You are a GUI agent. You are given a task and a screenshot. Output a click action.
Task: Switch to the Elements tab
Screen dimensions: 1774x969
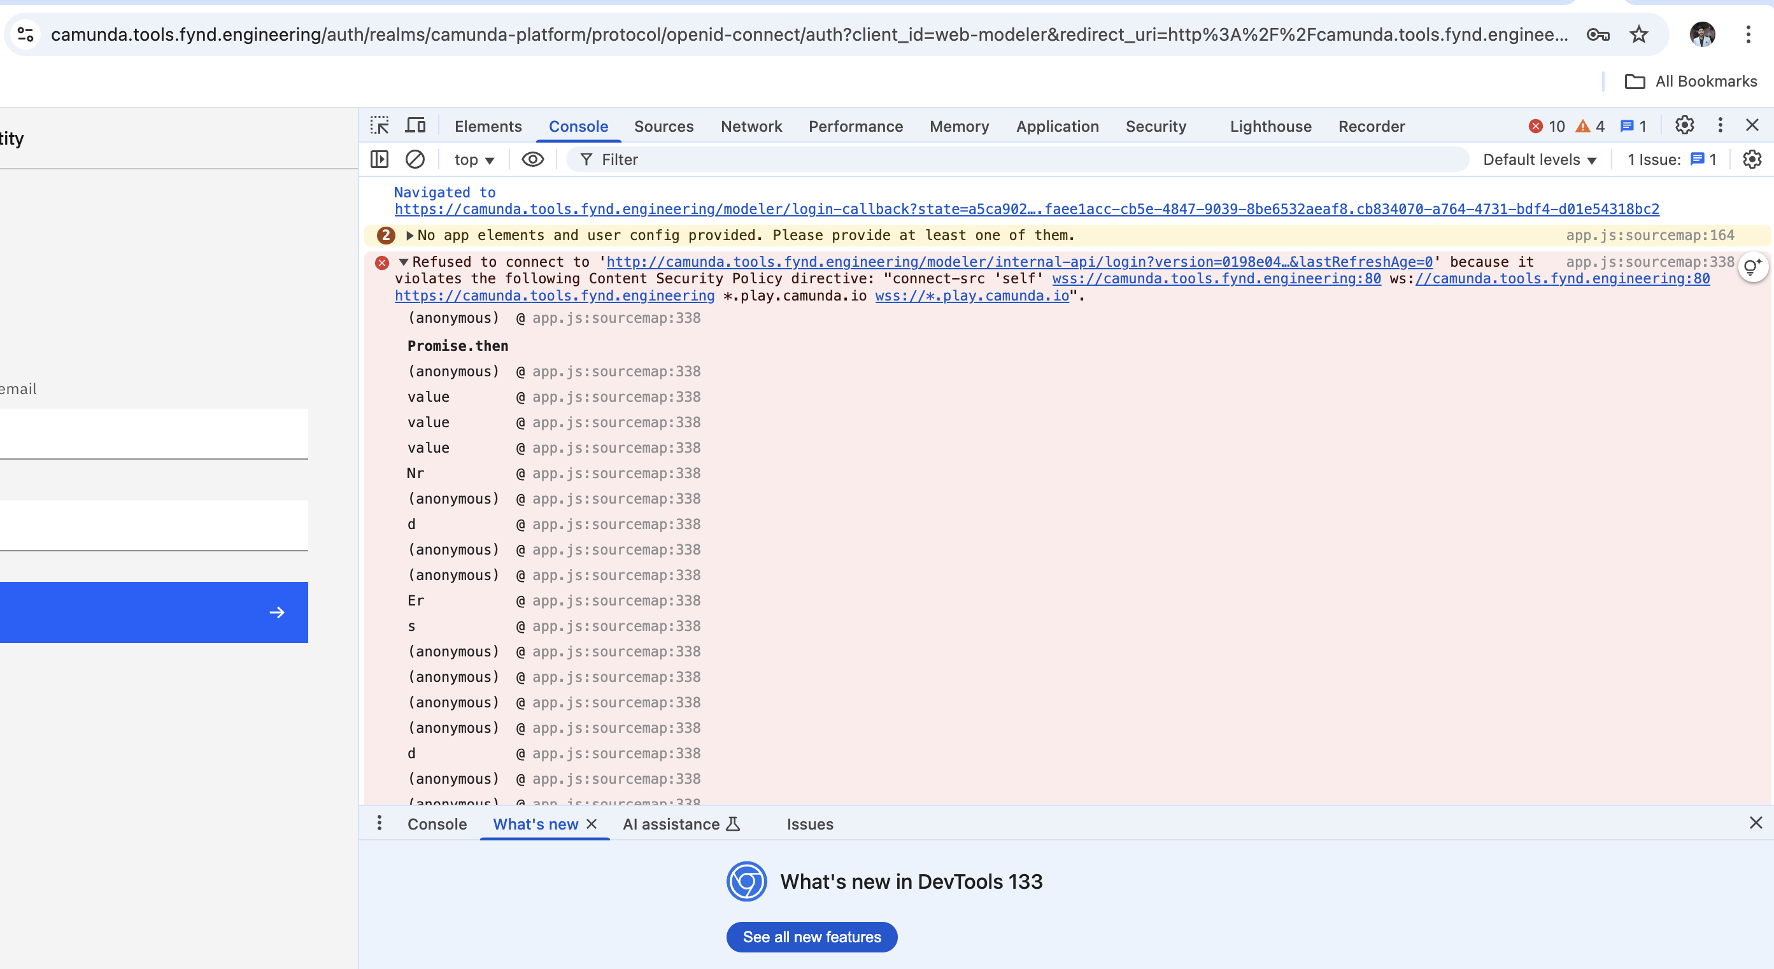point(488,126)
